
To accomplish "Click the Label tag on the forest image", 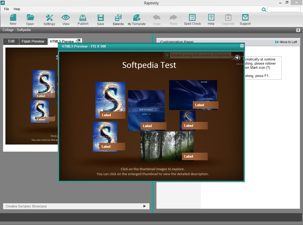I will coord(195,156).
